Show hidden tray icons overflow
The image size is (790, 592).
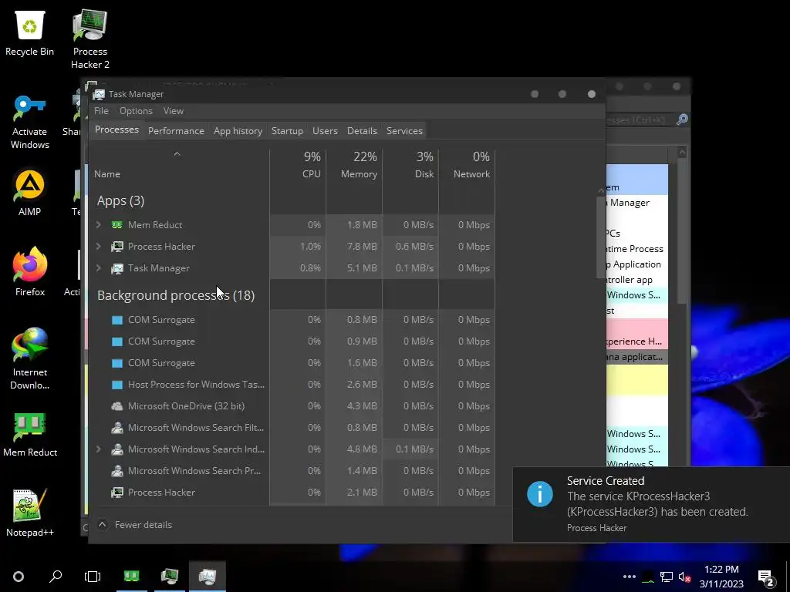tap(630, 577)
